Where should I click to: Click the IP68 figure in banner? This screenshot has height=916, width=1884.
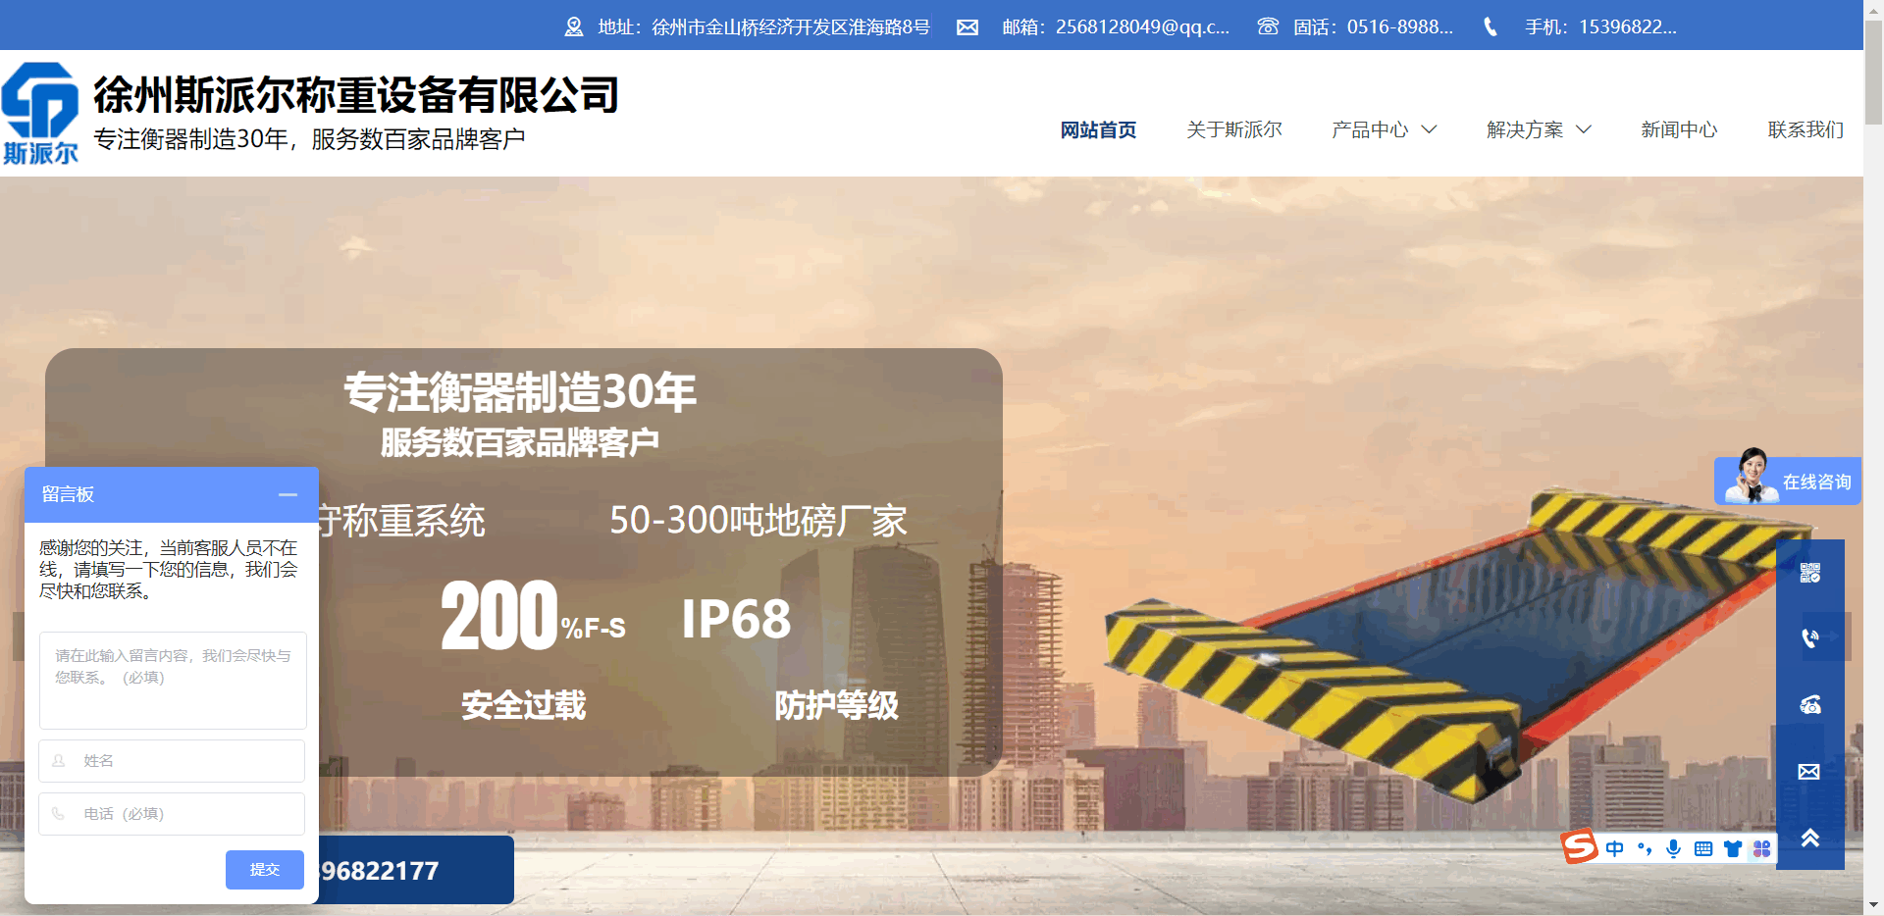(x=736, y=620)
